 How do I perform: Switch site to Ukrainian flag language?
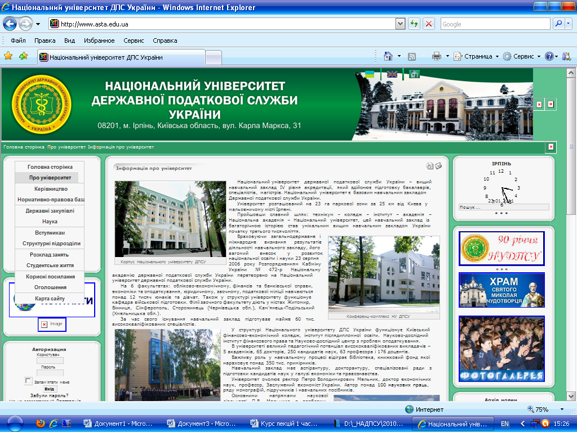pyautogui.click(x=370, y=74)
